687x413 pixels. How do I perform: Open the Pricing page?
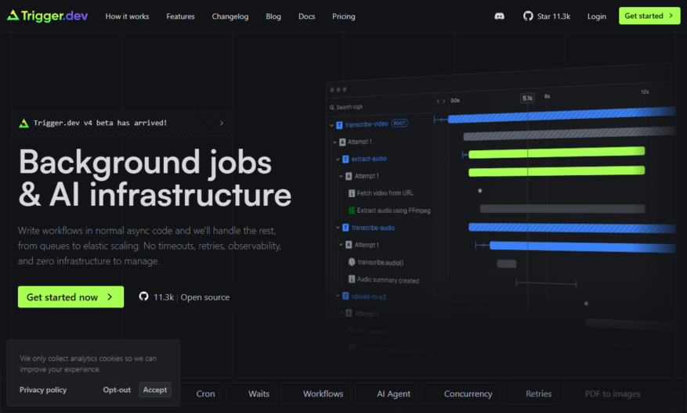(x=343, y=16)
